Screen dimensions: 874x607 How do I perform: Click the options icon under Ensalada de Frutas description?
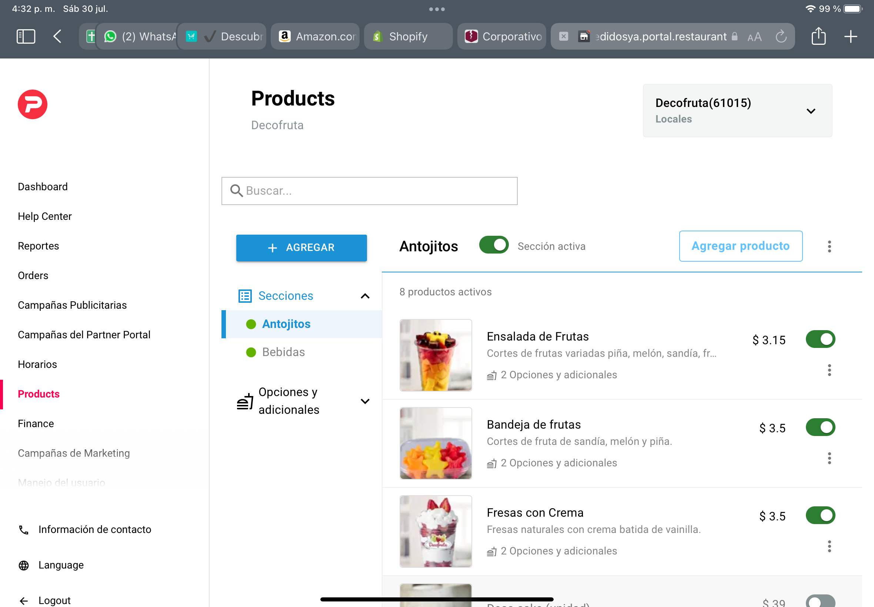click(491, 375)
